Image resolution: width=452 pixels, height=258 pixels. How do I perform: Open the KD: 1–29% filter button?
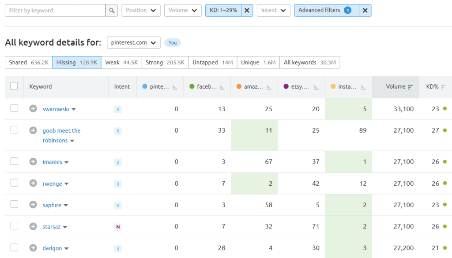point(223,11)
